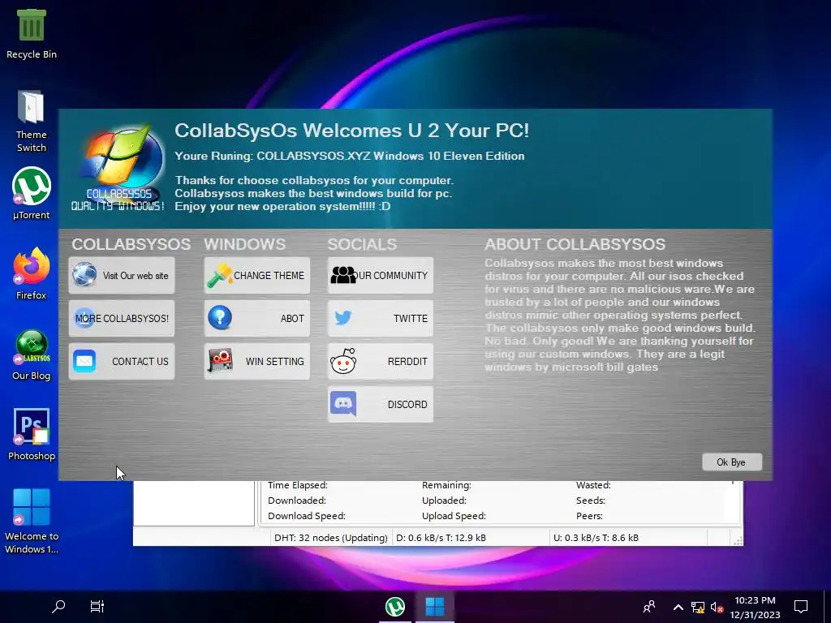Screen dimensions: 831x623
Task: Click DHT: 32 nodes status in µTorrent
Action: click(x=331, y=538)
